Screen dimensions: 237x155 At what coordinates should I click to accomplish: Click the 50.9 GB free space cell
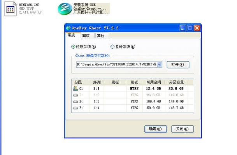coord(154,108)
